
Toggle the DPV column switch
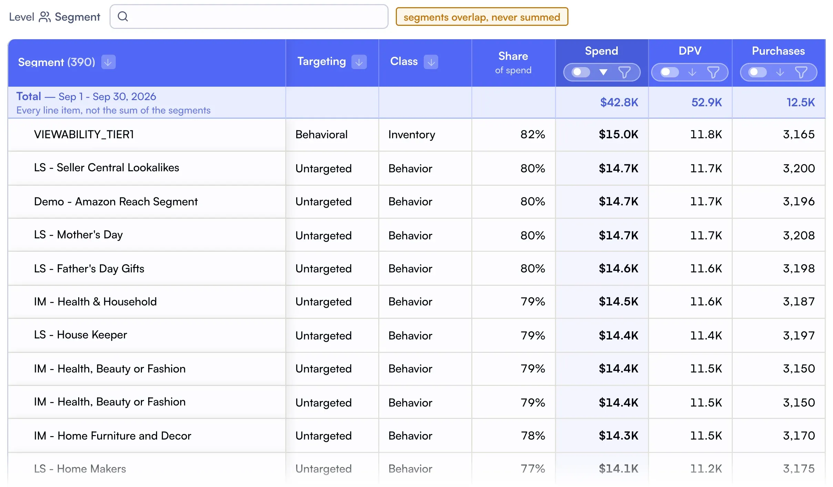669,72
